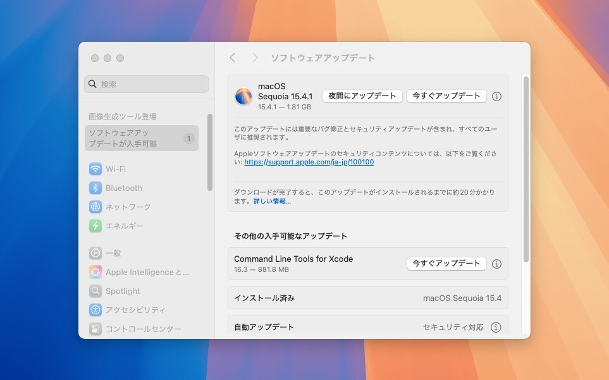Click the sidebar vertical scrollbar
Image resolution: width=609 pixels, height=380 pixels.
pyautogui.click(x=210, y=152)
